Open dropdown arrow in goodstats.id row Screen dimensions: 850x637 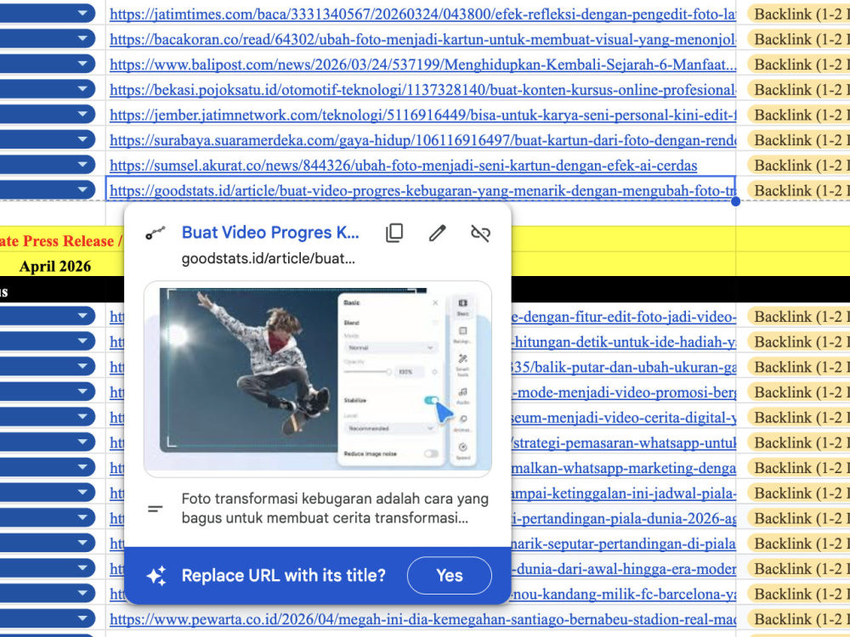pos(83,189)
